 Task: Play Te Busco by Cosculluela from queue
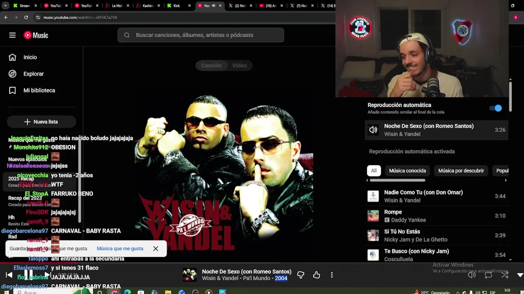437,255
